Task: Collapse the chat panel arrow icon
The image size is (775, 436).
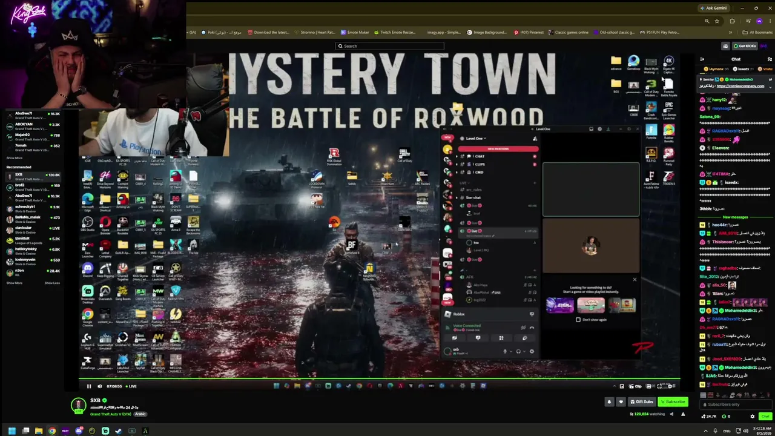Action: [702, 59]
